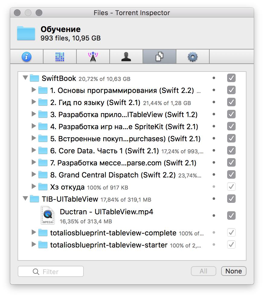The image size is (264, 297).
Task: Uncheck the SwiftBook download checkbox
Action: [231, 78]
